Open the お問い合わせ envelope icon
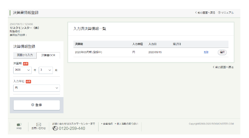This screenshot has height=138, width=249. (x=38, y=125)
